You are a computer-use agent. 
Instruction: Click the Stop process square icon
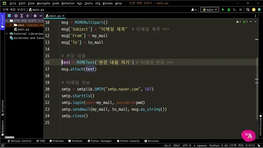240,10
